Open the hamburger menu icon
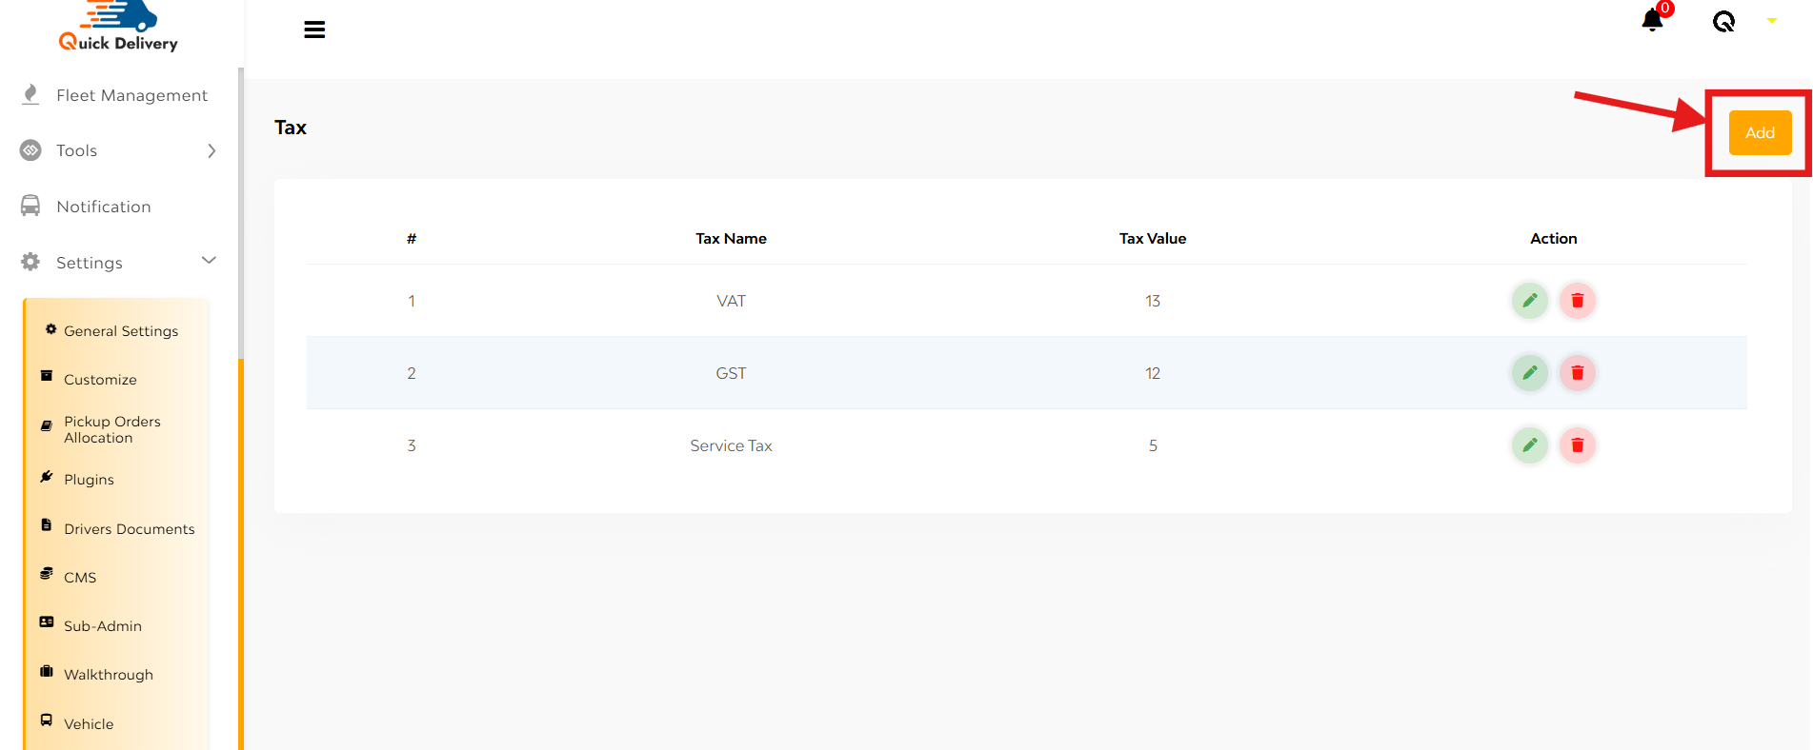 tap(314, 30)
